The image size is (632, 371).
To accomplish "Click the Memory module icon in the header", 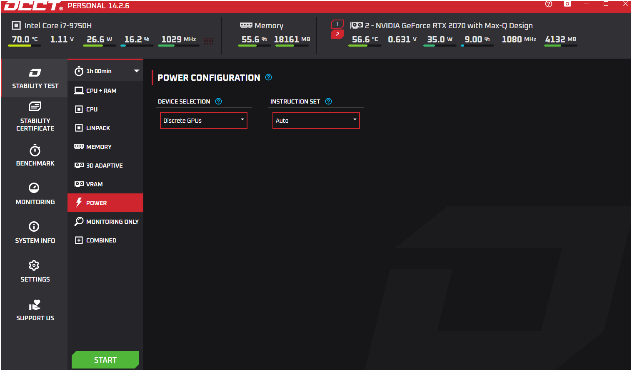I will (x=246, y=25).
